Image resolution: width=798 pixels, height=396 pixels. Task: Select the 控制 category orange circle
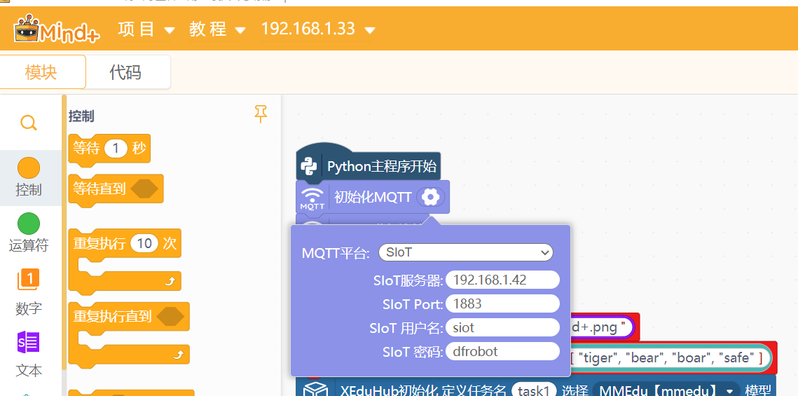click(29, 168)
